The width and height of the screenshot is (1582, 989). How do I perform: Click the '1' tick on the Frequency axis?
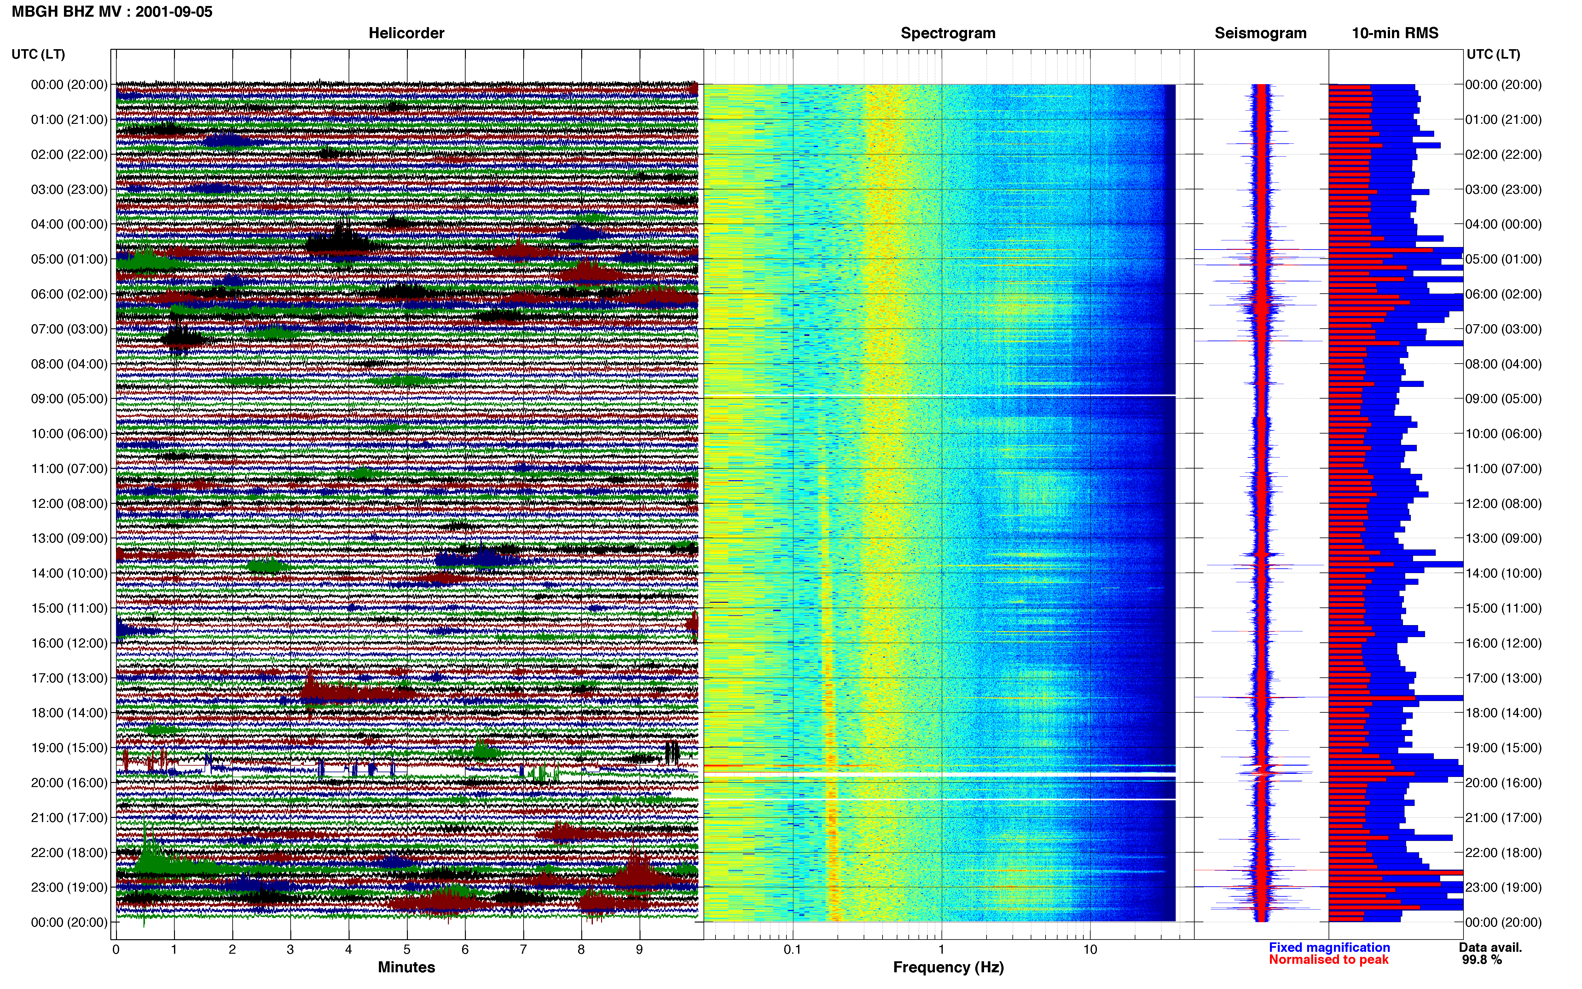pyautogui.click(x=942, y=950)
